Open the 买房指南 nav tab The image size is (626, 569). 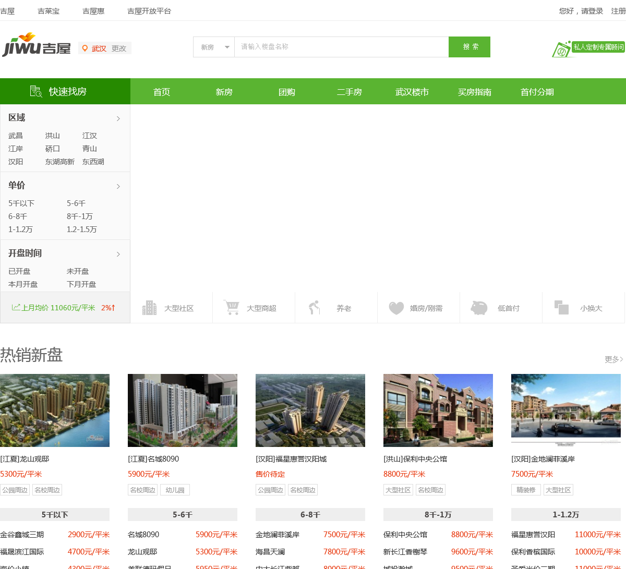(475, 92)
